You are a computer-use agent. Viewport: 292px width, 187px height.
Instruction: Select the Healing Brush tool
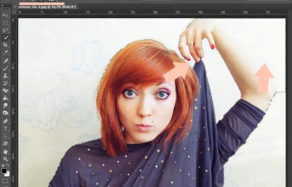[x=5, y=61]
